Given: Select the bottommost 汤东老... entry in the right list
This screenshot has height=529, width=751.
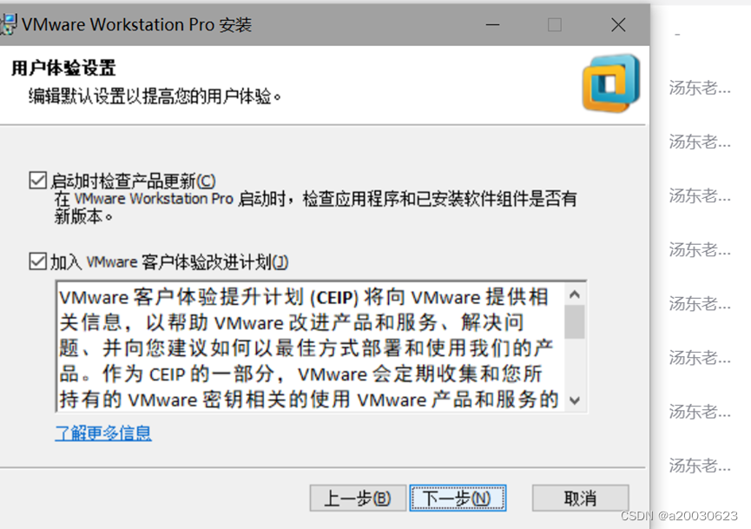Looking at the screenshot, I should point(699,466).
